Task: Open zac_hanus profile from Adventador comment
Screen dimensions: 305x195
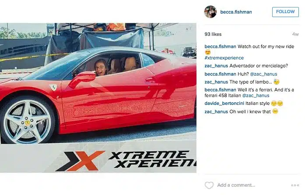Action: tap(216, 66)
